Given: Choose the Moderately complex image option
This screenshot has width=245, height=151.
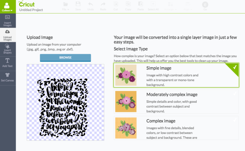Looking at the screenshot, I should pos(176,101).
